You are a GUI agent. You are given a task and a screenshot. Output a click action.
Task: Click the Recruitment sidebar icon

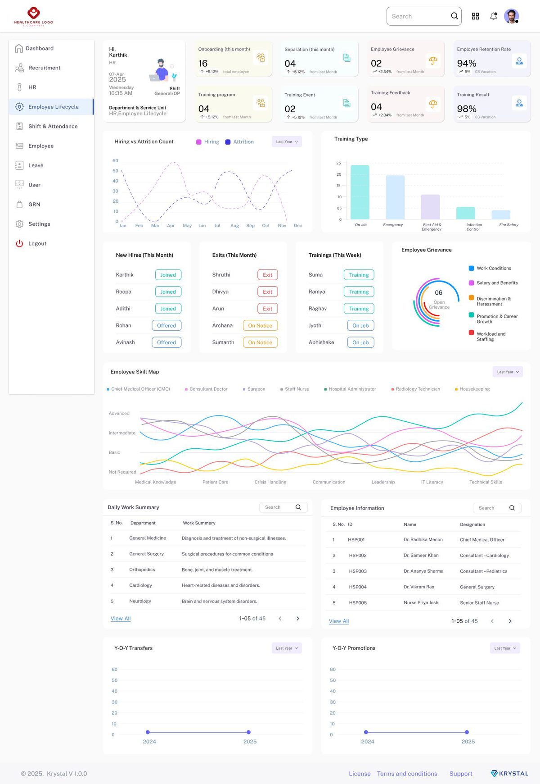[19, 68]
